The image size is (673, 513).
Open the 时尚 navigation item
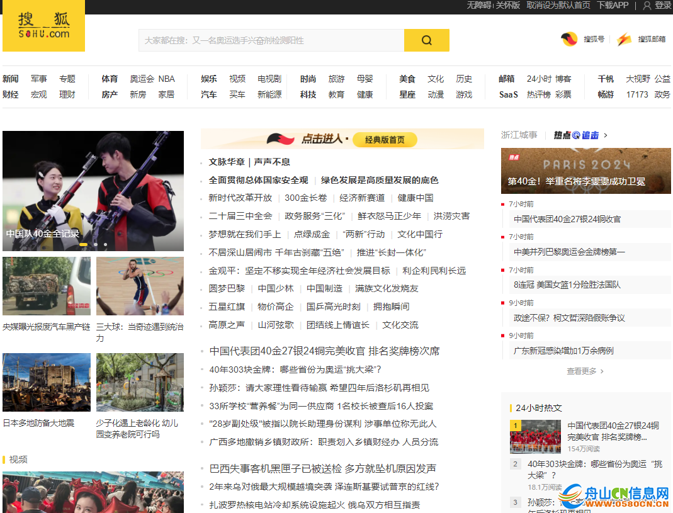click(x=308, y=79)
